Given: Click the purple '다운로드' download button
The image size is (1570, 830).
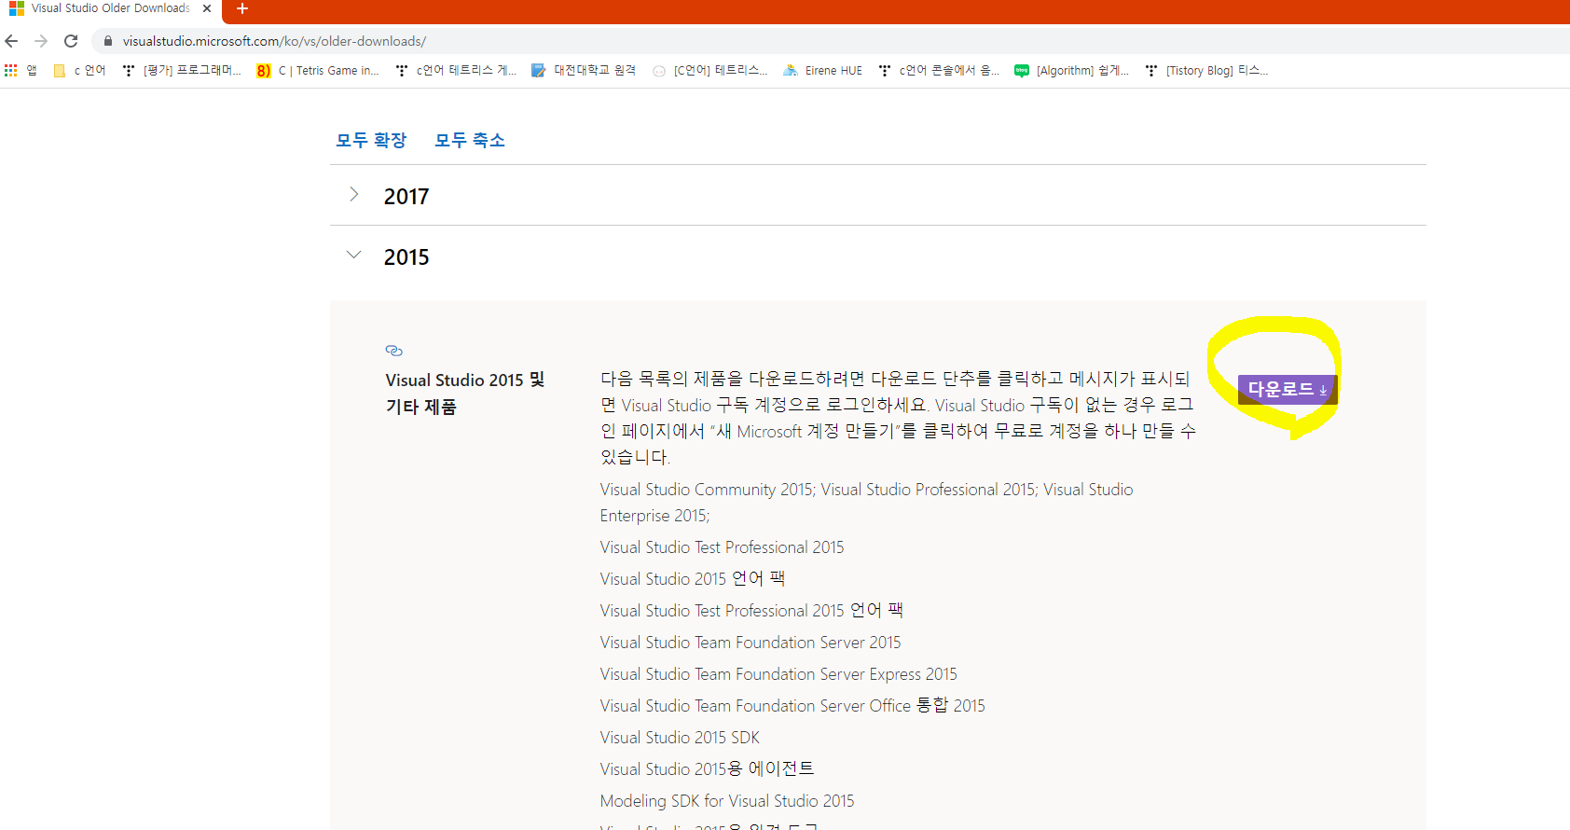Looking at the screenshot, I should [x=1288, y=390].
